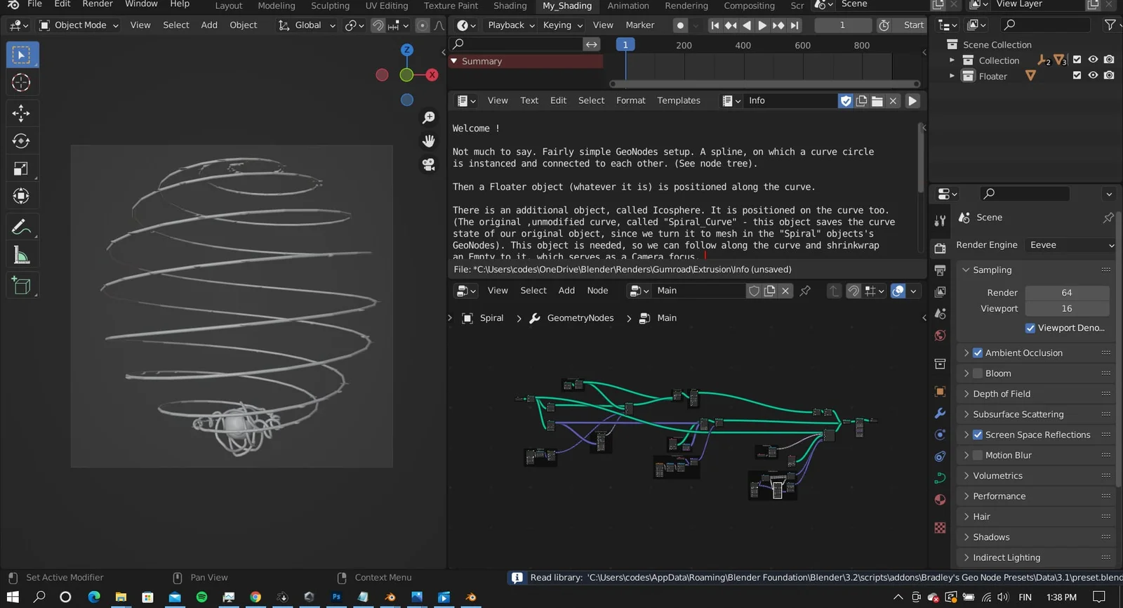Exclude Collection from view layer checkbox
The image size is (1123, 608).
tap(1077, 60)
